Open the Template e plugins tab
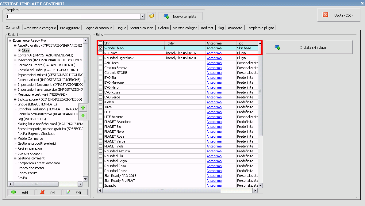Viewport: 365px width, 206px height. (x=260, y=28)
